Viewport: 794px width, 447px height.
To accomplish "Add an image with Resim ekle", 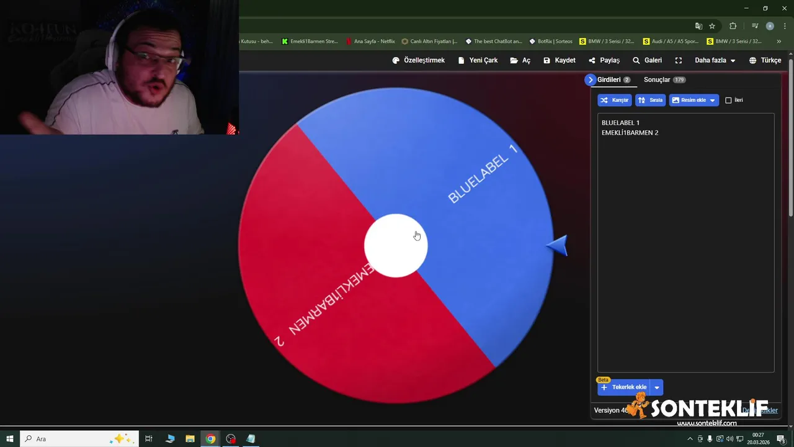I will [694, 100].
